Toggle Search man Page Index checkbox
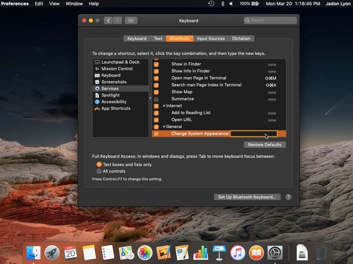The width and height of the screenshot is (353, 264). point(156,85)
